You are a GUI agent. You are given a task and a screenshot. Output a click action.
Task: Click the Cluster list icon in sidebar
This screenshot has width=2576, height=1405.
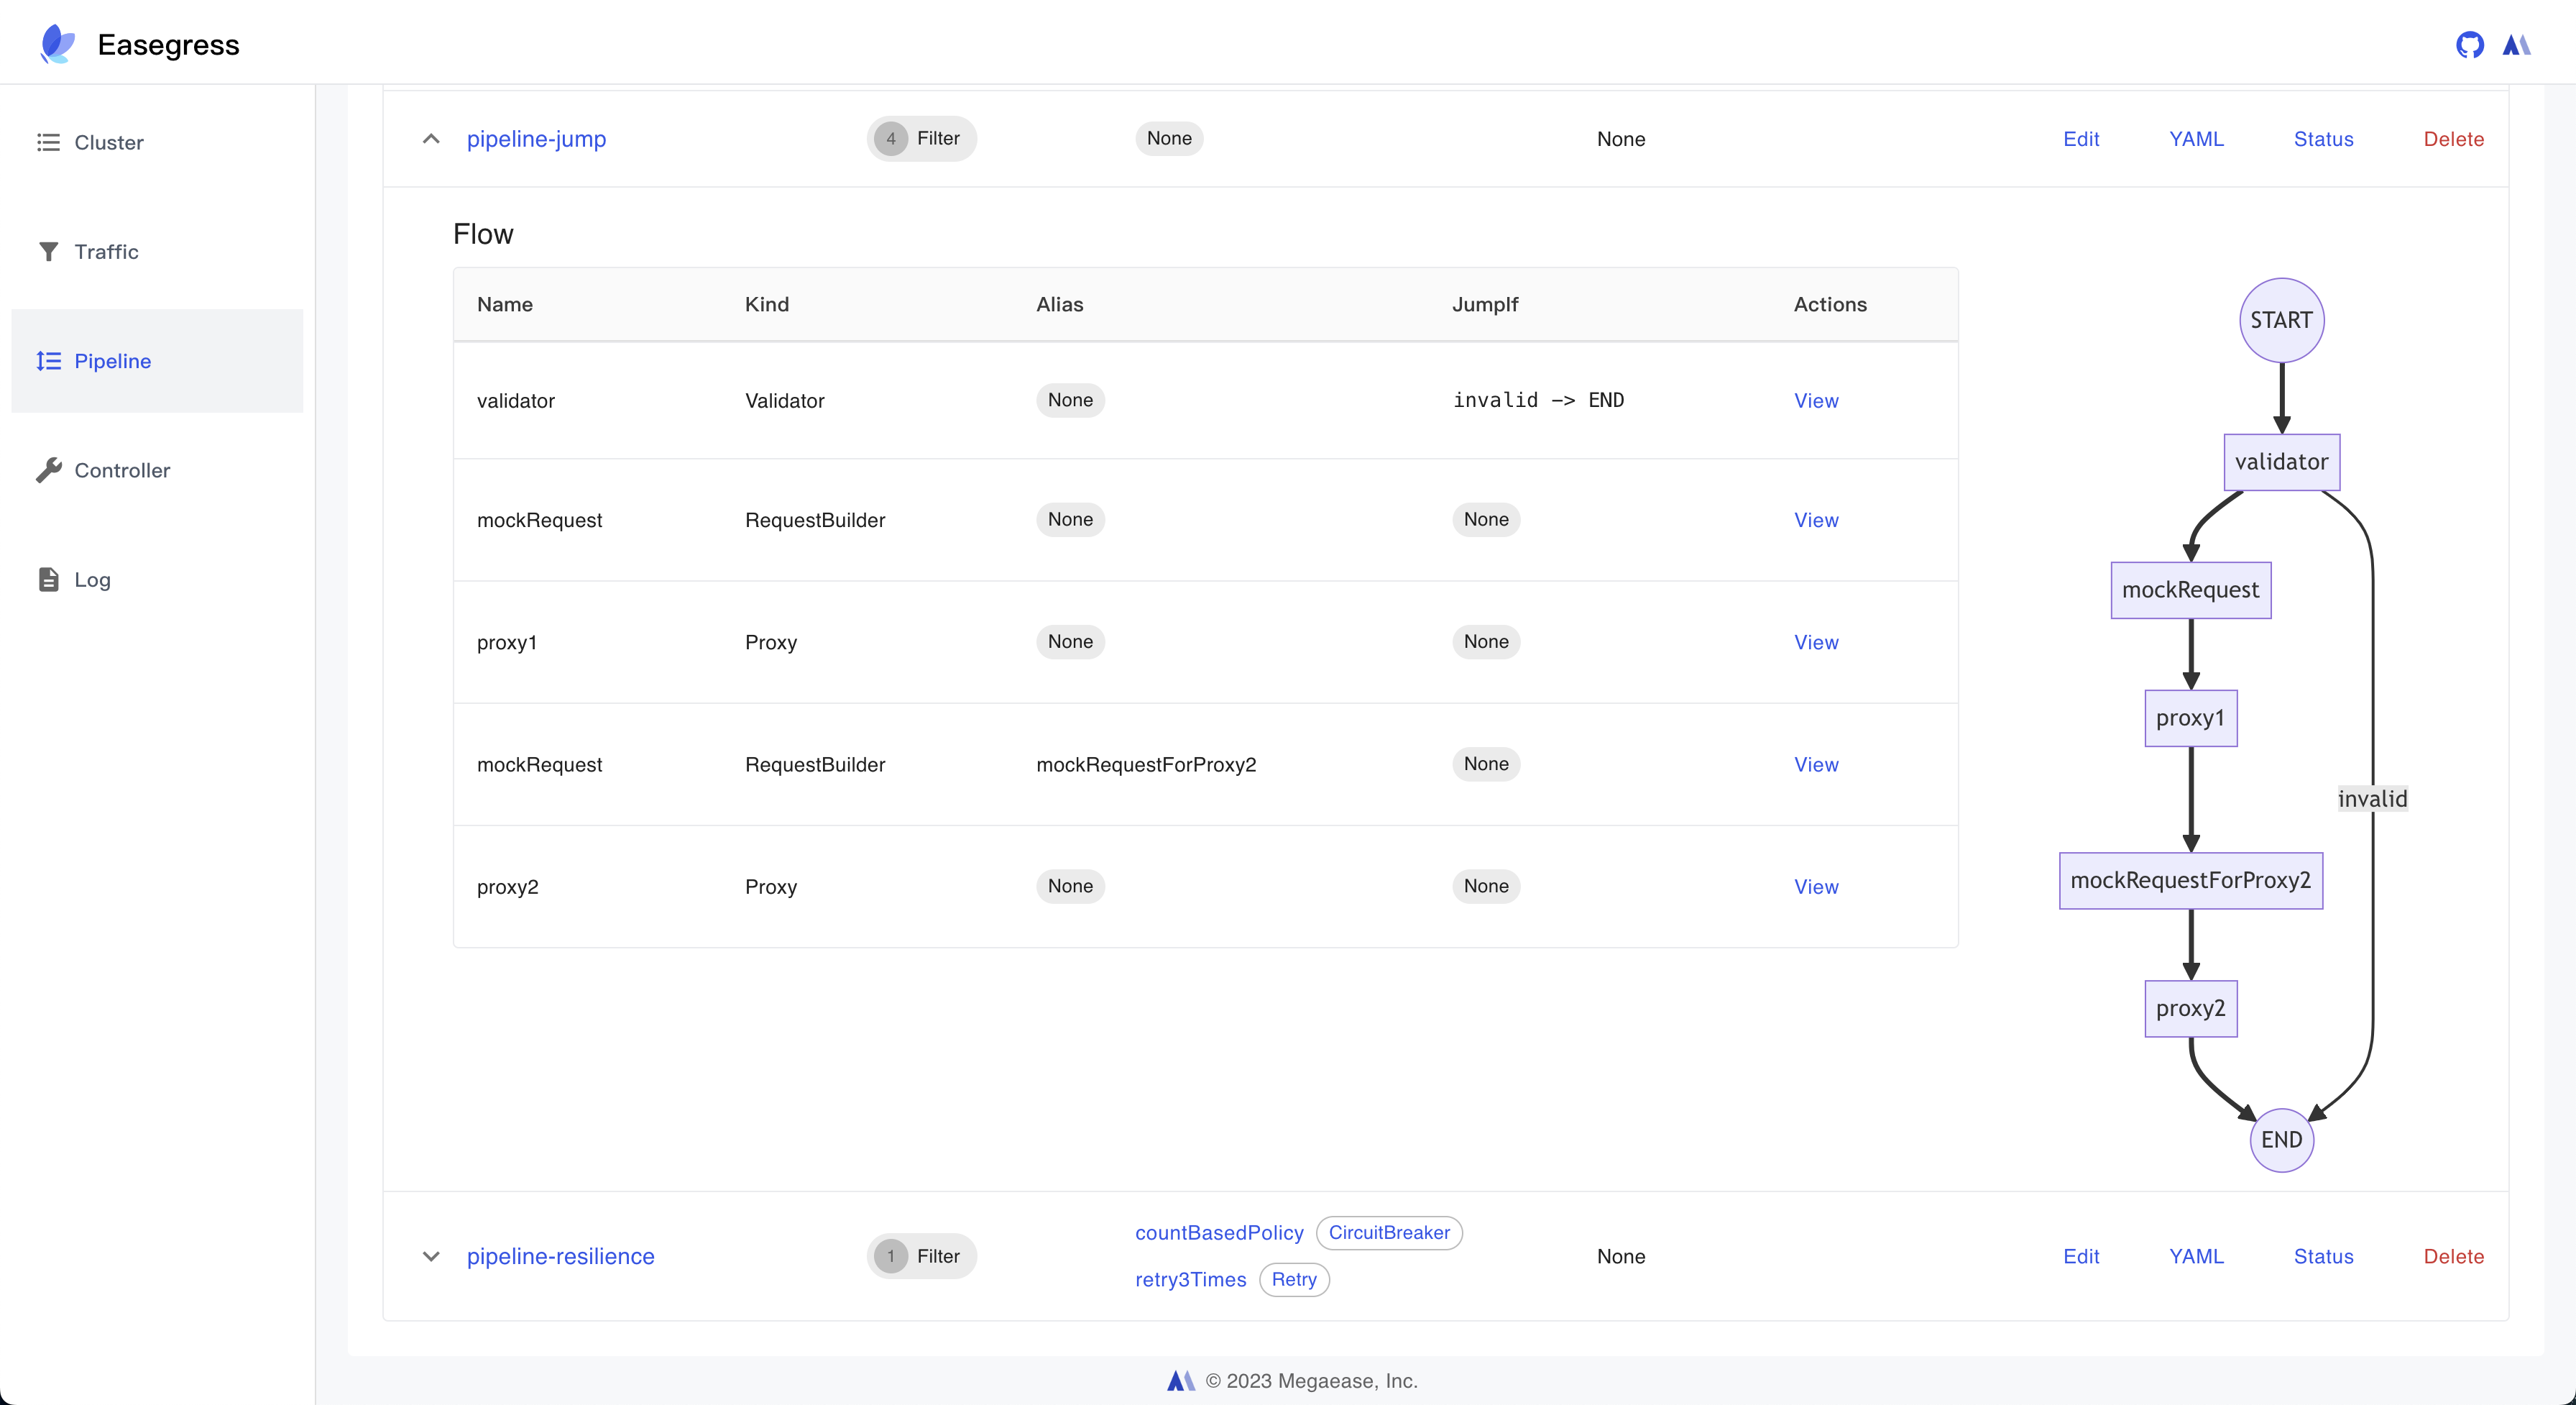coord(48,142)
